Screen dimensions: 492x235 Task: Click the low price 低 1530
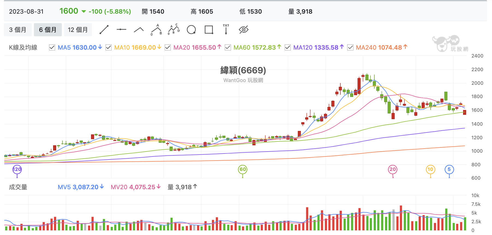click(251, 11)
